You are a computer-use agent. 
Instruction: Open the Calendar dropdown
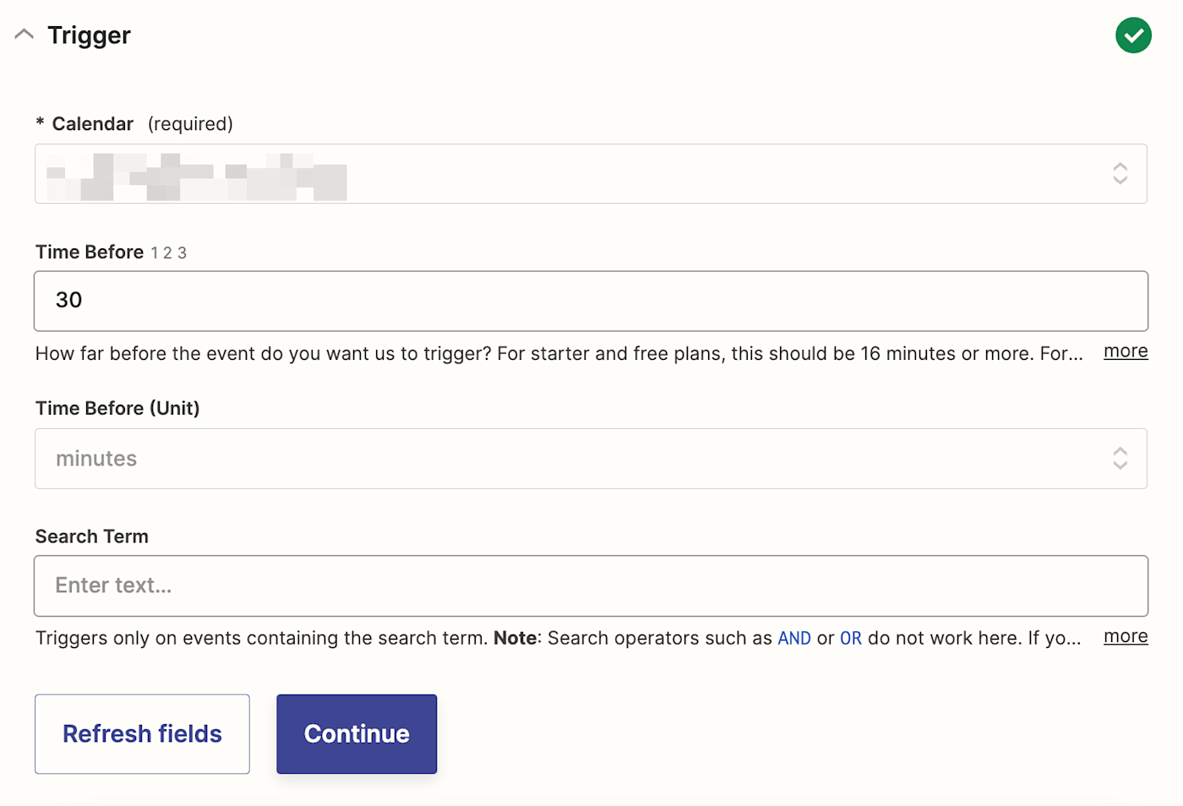click(591, 174)
